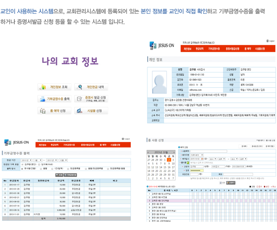Click JESUS ON logo above 기부금영수증 출력 panel
The width and height of the screenshot is (277, 230).
click(17, 142)
